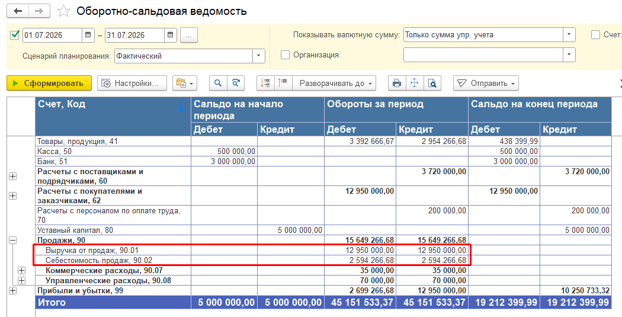This screenshot has width=622, height=317.
Task: Click the empty Организация input field
Action: (x=483, y=55)
